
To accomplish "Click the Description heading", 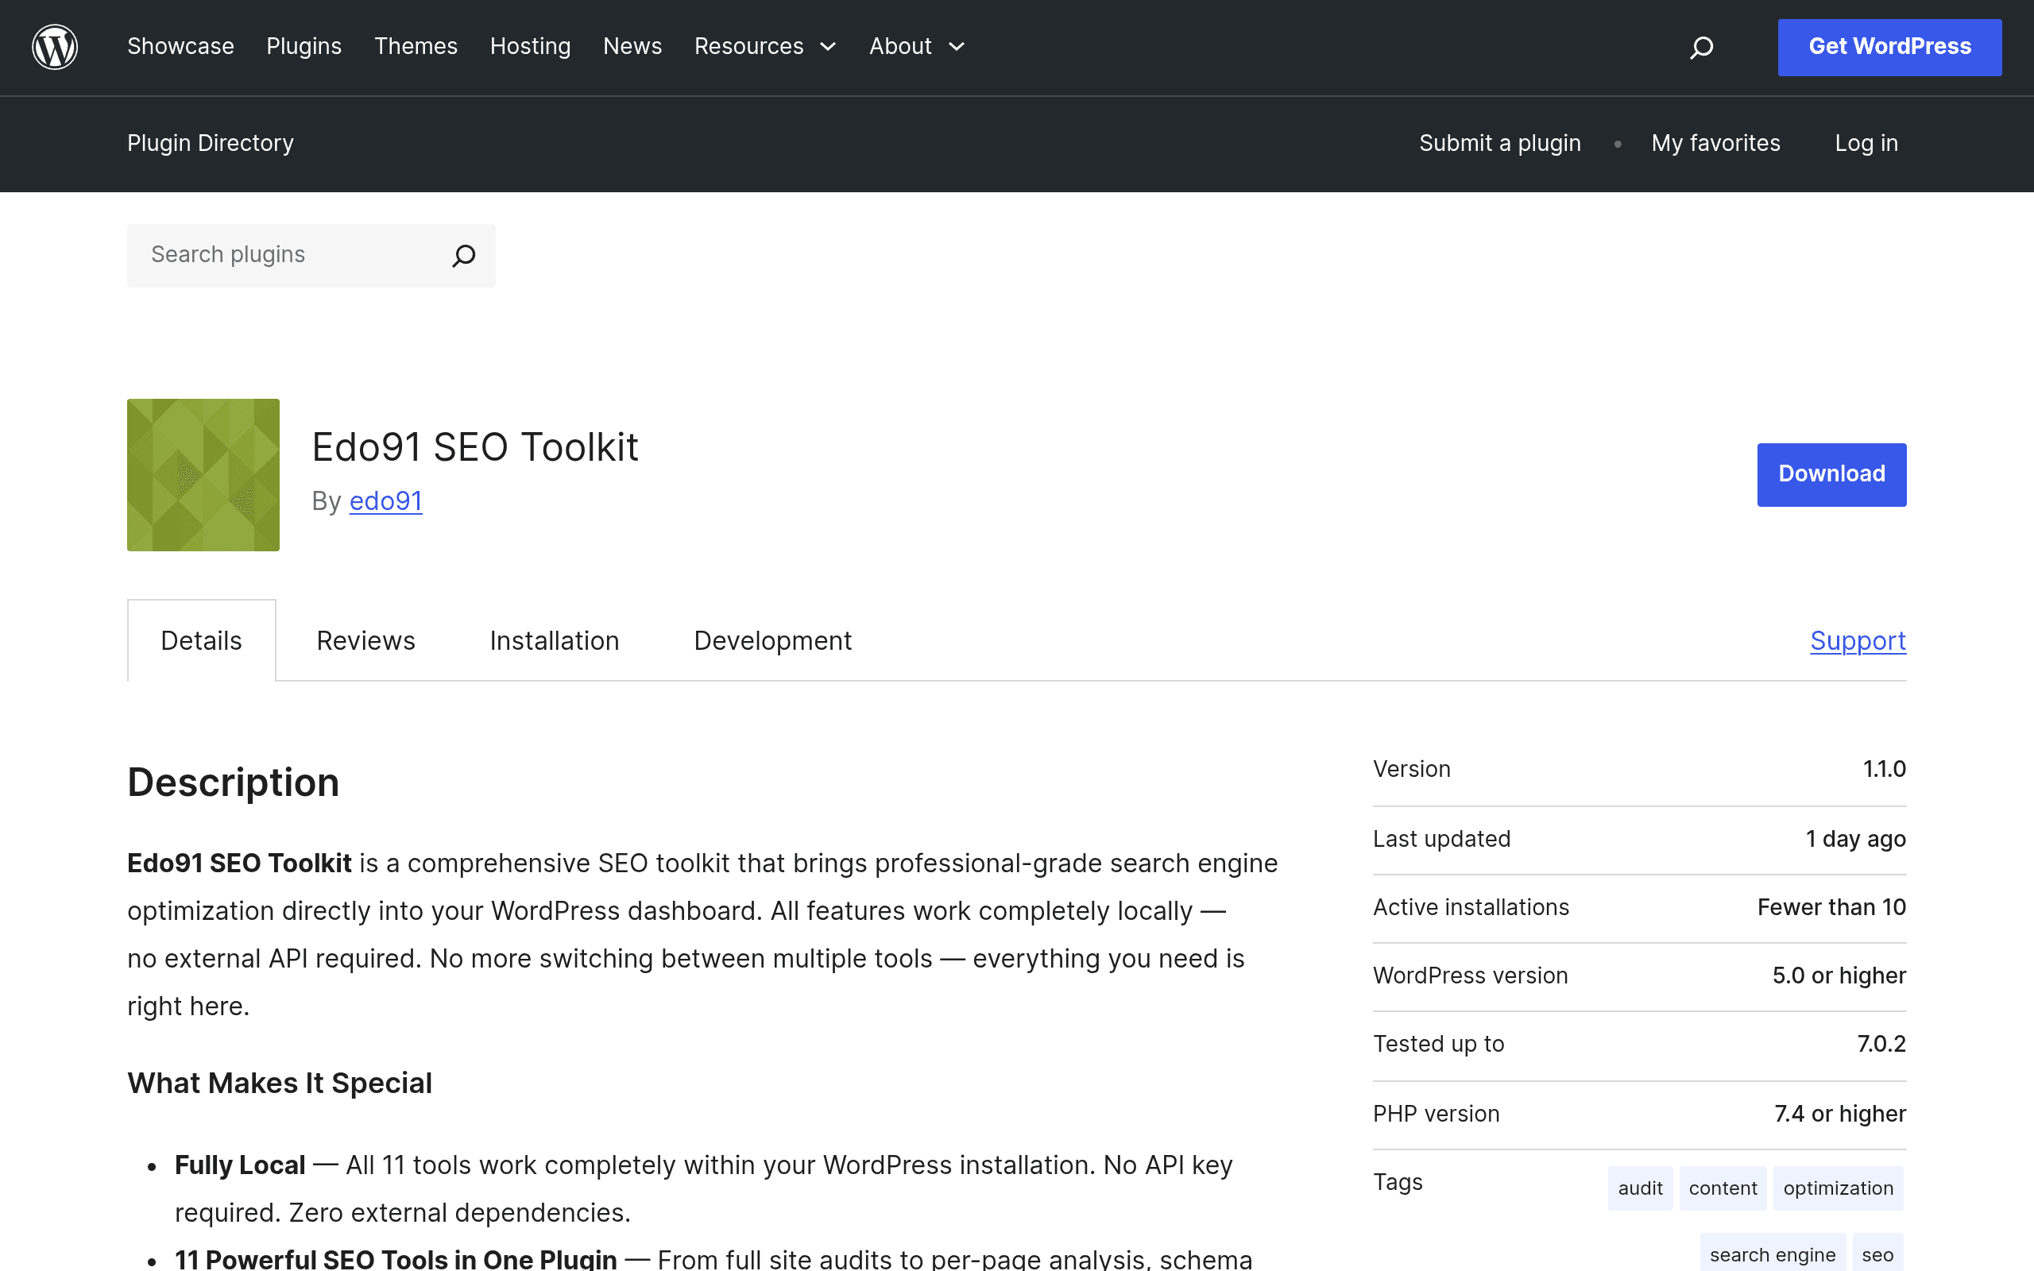I will click(x=234, y=782).
